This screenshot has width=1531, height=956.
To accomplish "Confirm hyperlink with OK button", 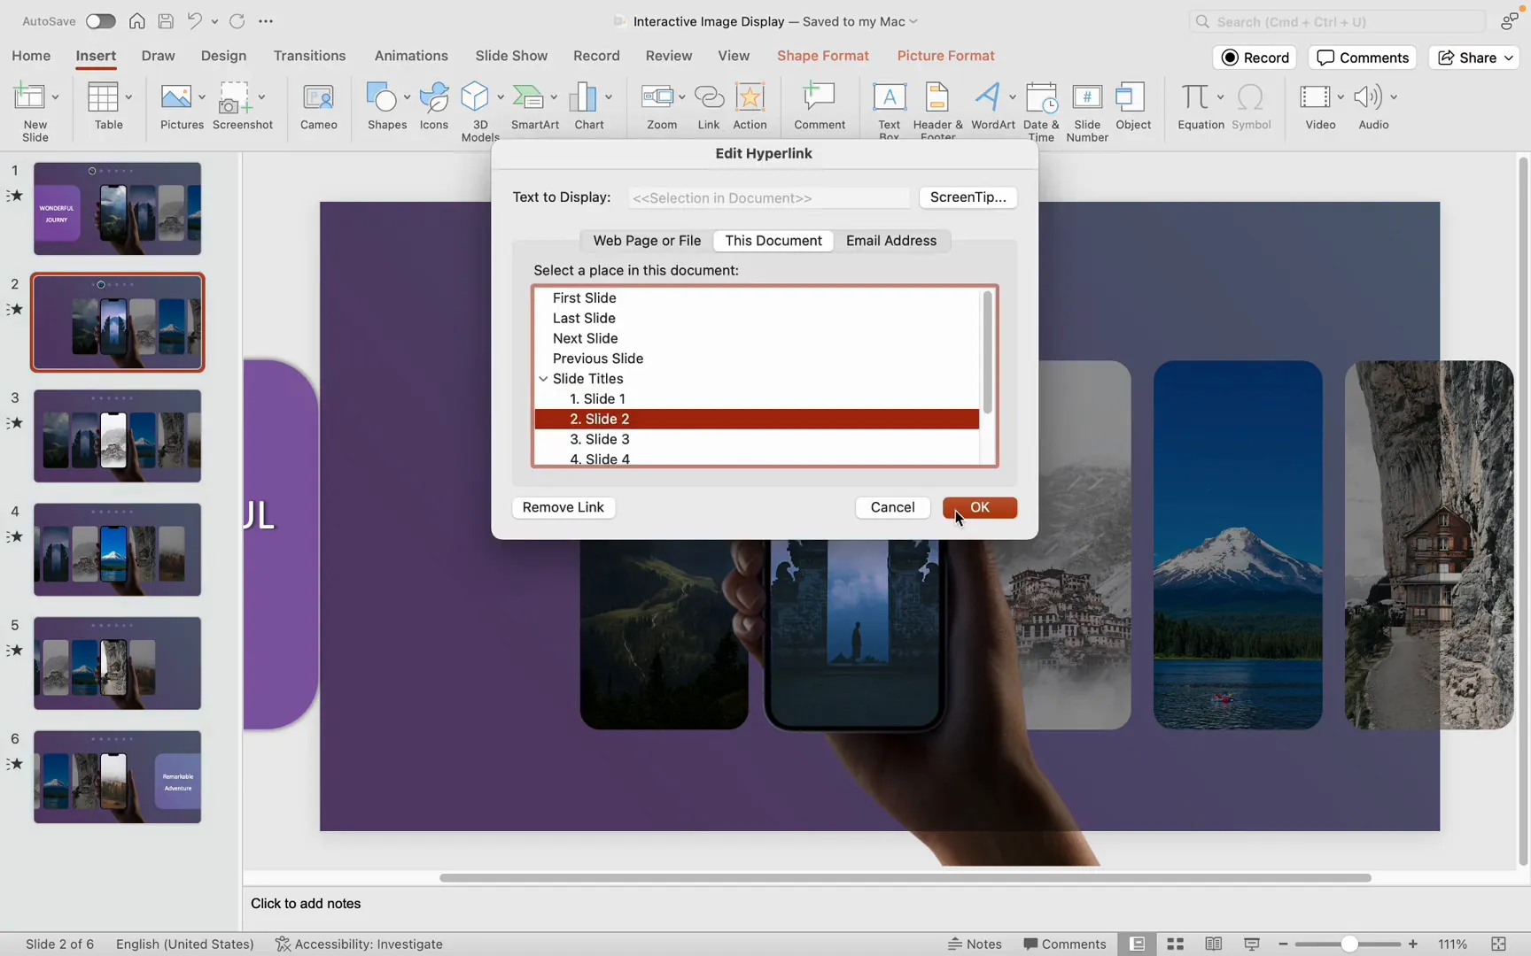I will point(979,507).
